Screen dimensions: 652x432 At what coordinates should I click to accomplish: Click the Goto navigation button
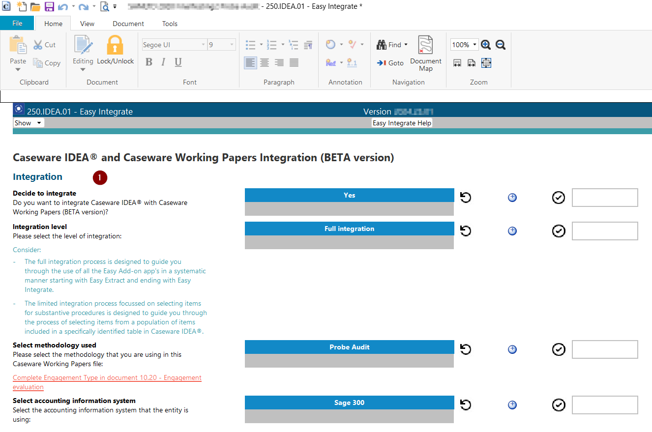pos(390,63)
